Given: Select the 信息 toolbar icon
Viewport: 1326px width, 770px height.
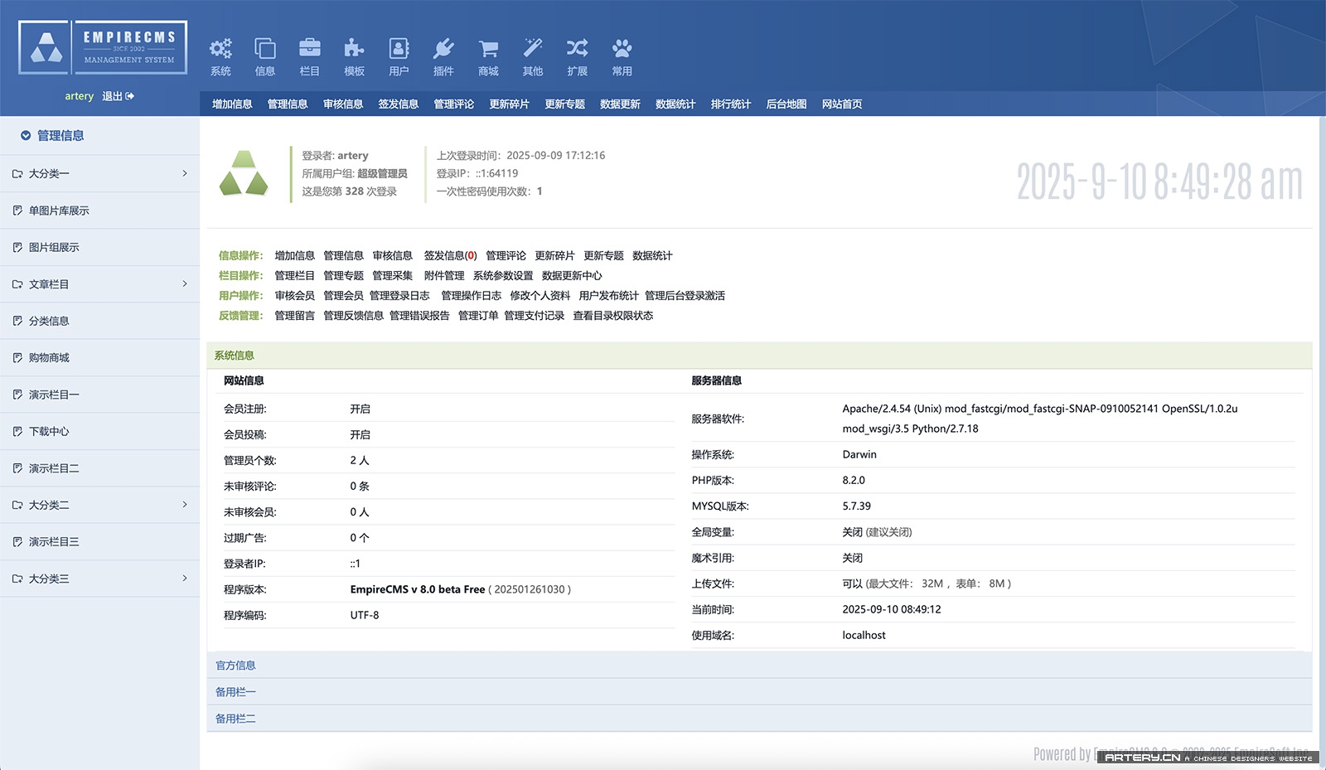Looking at the screenshot, I should pos(264,54).
